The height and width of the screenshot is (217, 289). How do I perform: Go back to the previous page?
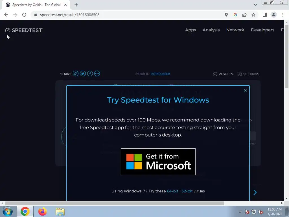click(6, 15)
